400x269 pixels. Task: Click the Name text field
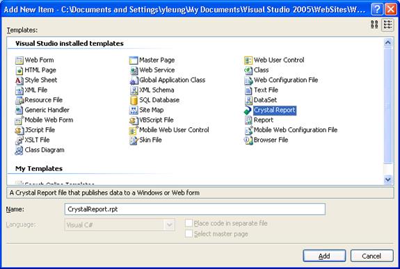pyautogui.click(x=195, y=209)
